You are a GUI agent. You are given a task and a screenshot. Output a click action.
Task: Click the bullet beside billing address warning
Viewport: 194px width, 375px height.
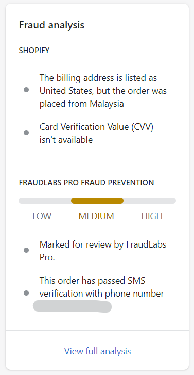point(26,90)
